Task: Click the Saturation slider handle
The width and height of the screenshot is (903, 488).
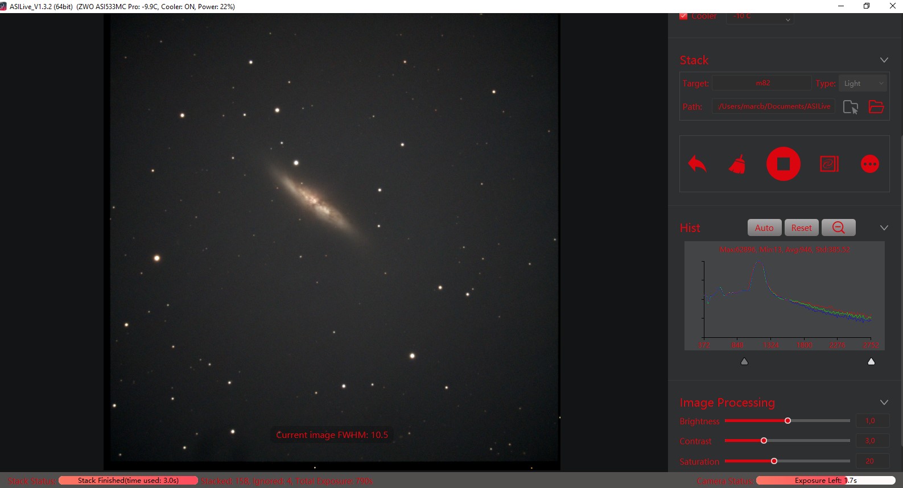Action: [774, 461]
